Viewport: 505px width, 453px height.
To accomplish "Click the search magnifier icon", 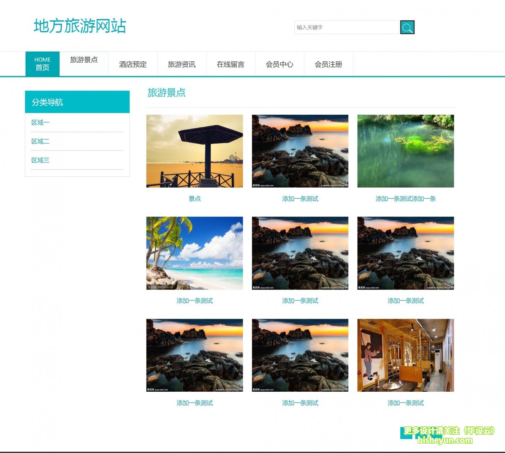I will tap(407, 27).
